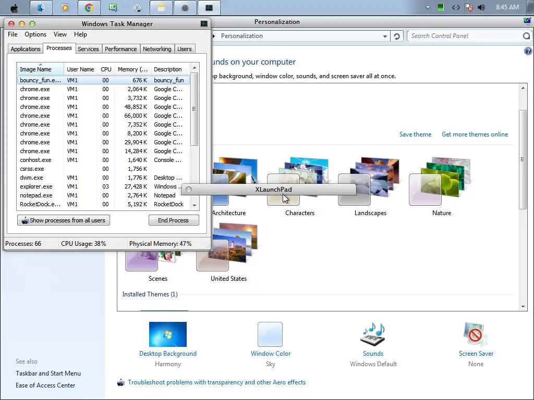Open Desktop Background Harmony settings icon

(168, 334)
